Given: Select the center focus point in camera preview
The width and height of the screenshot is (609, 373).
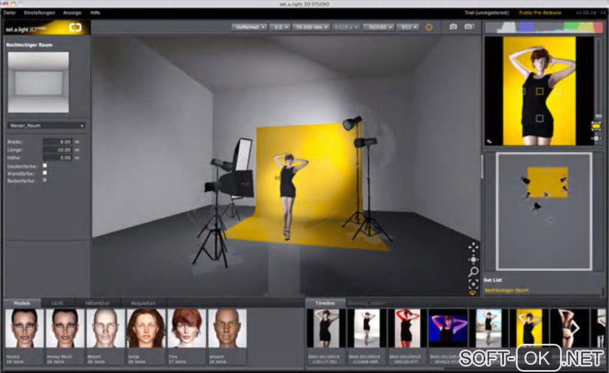Looking at the screenshot, I should click(x=540, y=91).
